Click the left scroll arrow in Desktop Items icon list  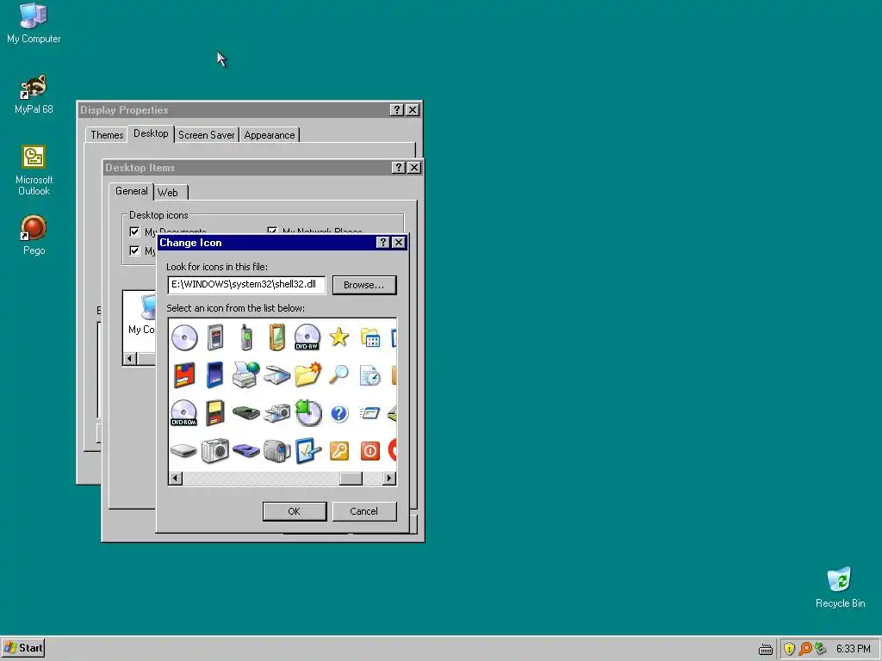pos(130,359)
